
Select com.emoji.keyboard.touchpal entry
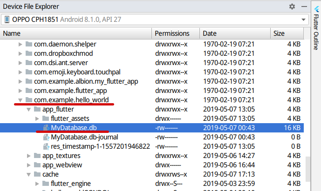coord(77,72)
